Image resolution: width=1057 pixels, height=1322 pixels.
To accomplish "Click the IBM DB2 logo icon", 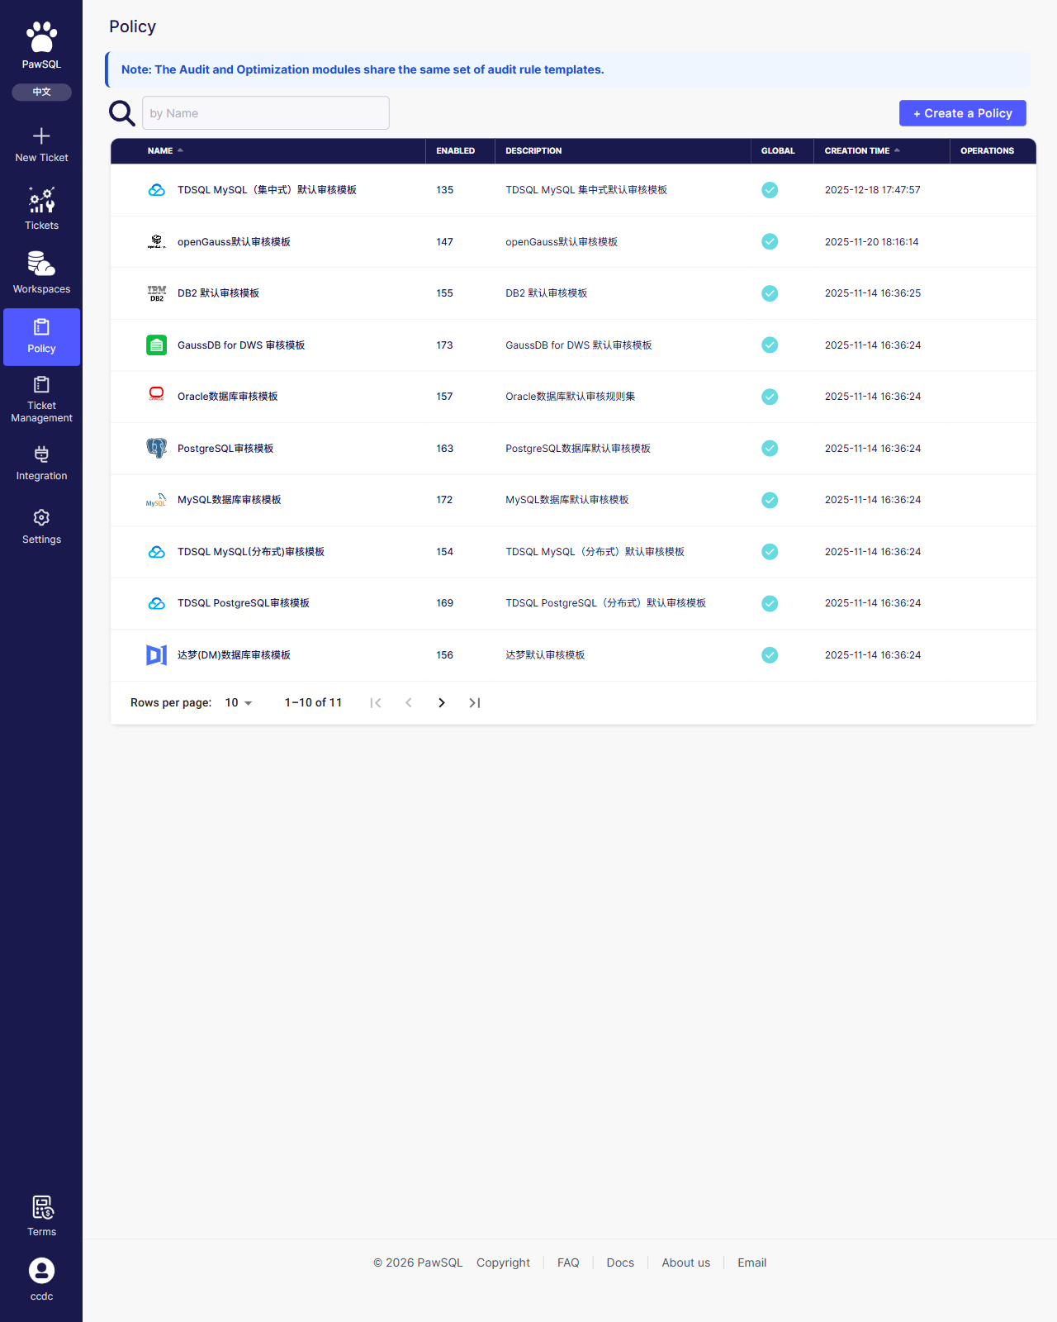I will click(x=156, y=293).
